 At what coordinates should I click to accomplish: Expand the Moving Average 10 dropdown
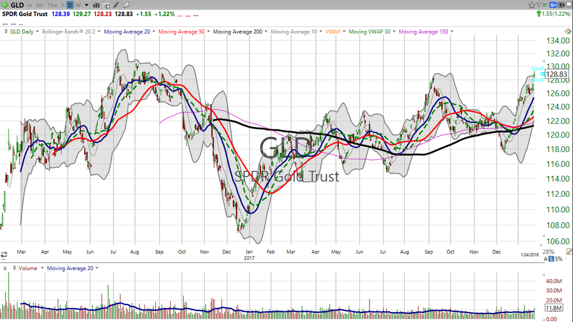(321, 32)
